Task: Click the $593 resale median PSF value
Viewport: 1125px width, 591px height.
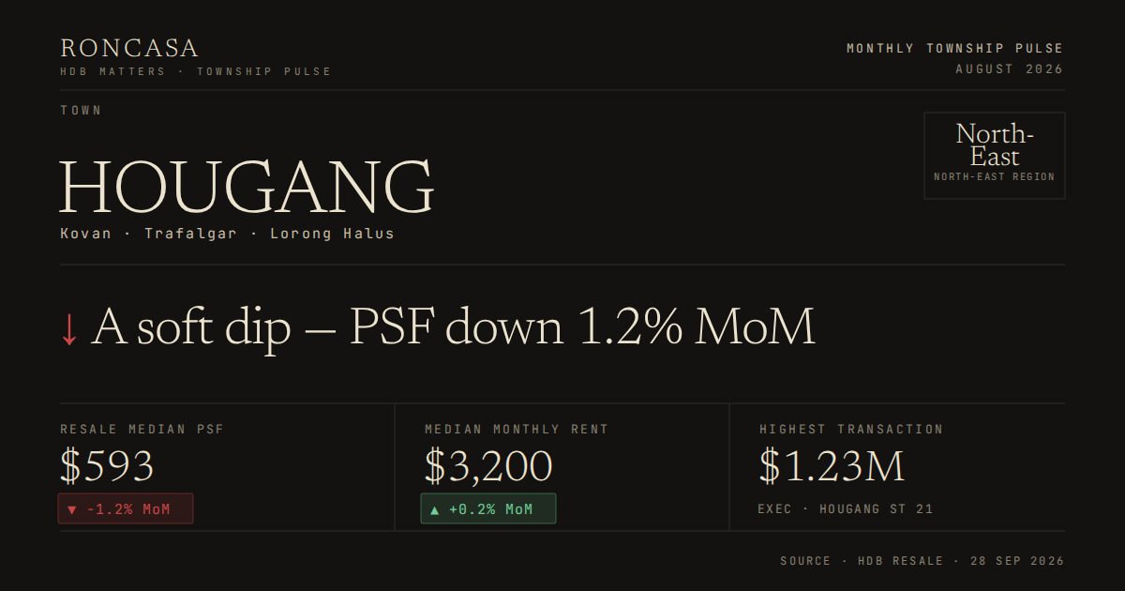Action: point(107,466)
